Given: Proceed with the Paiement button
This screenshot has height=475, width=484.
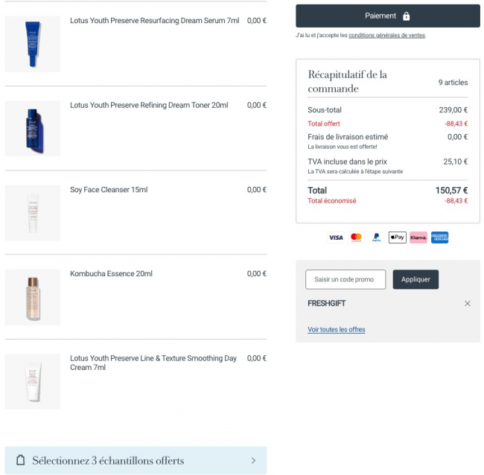Looking at the screenshot, I should point(388,16).
